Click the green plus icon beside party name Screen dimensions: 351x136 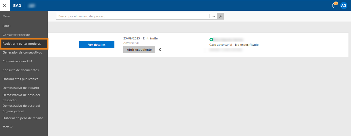pos(211,40)
